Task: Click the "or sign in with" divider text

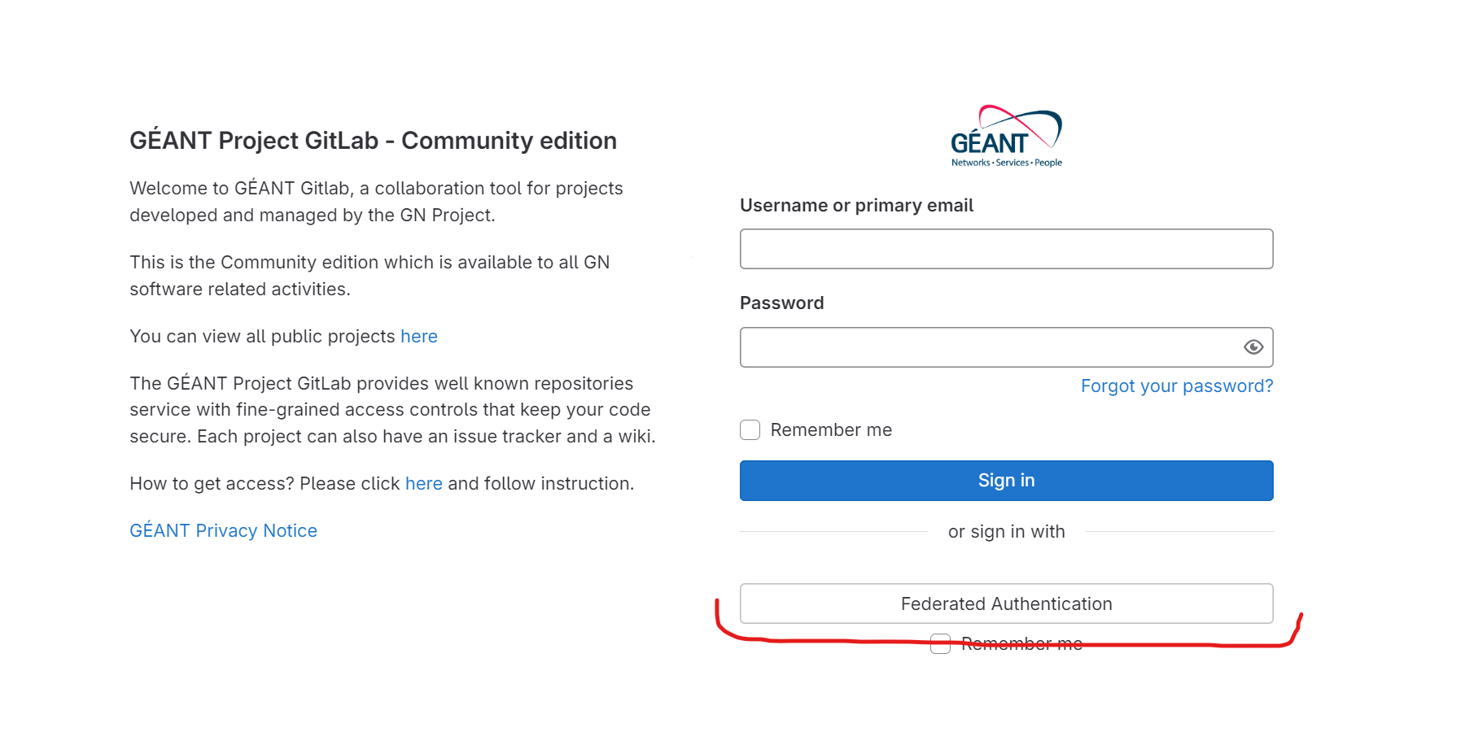Action: pos(1006,532)
